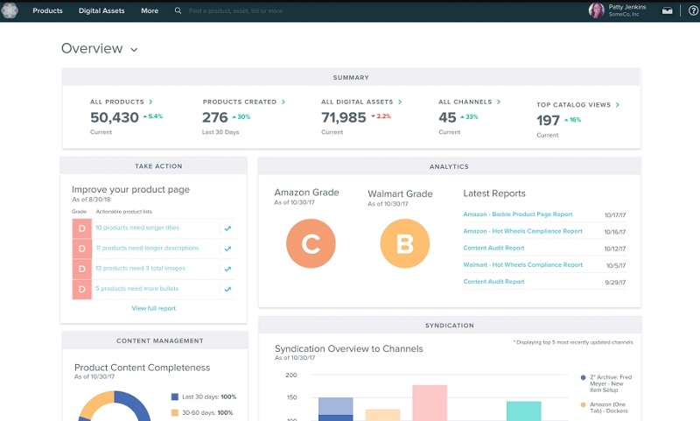Expand the Overview page dropdown chevron
This screenshot has height=421, width=700.
(x=134, y=50)
